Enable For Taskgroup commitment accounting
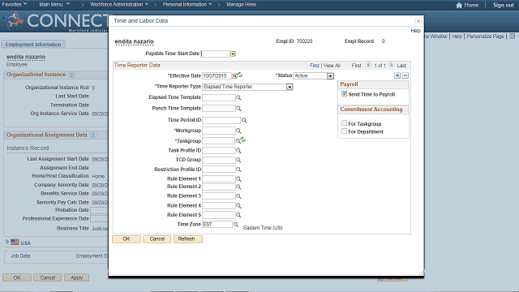Screen dimensions: 519x292 344,123
